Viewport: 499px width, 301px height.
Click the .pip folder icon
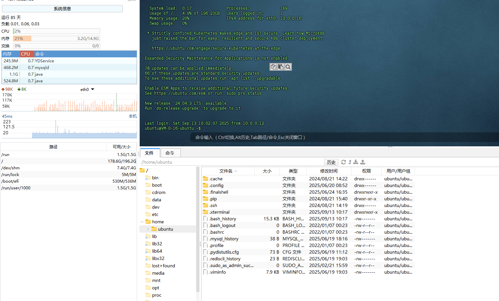[x=205, y=199]
